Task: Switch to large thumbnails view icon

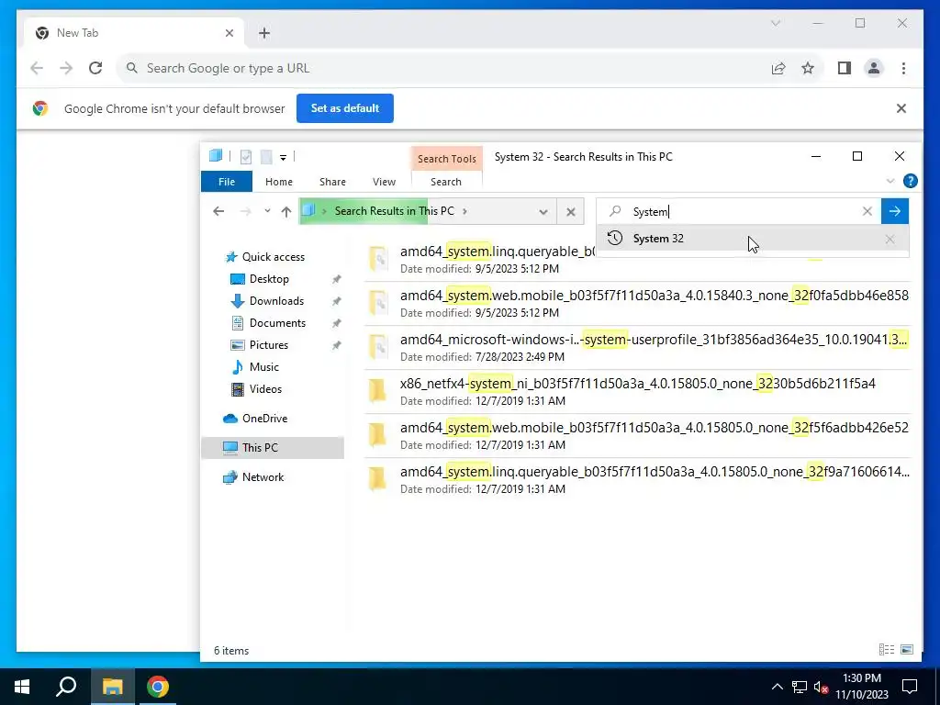Action: click(907, 650)
